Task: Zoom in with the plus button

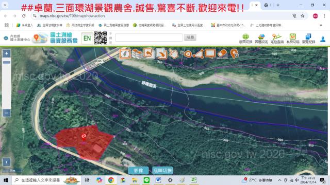Action: pos(7,53)
